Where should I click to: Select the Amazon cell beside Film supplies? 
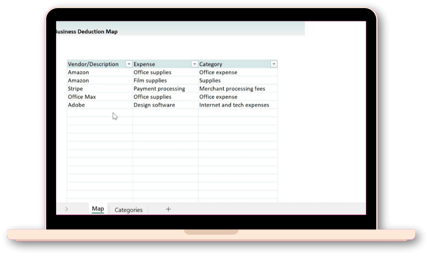click(100, 81)
